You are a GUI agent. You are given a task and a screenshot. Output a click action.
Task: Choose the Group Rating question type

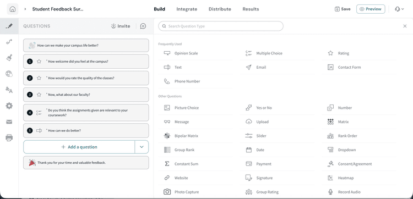coord(278,192)
